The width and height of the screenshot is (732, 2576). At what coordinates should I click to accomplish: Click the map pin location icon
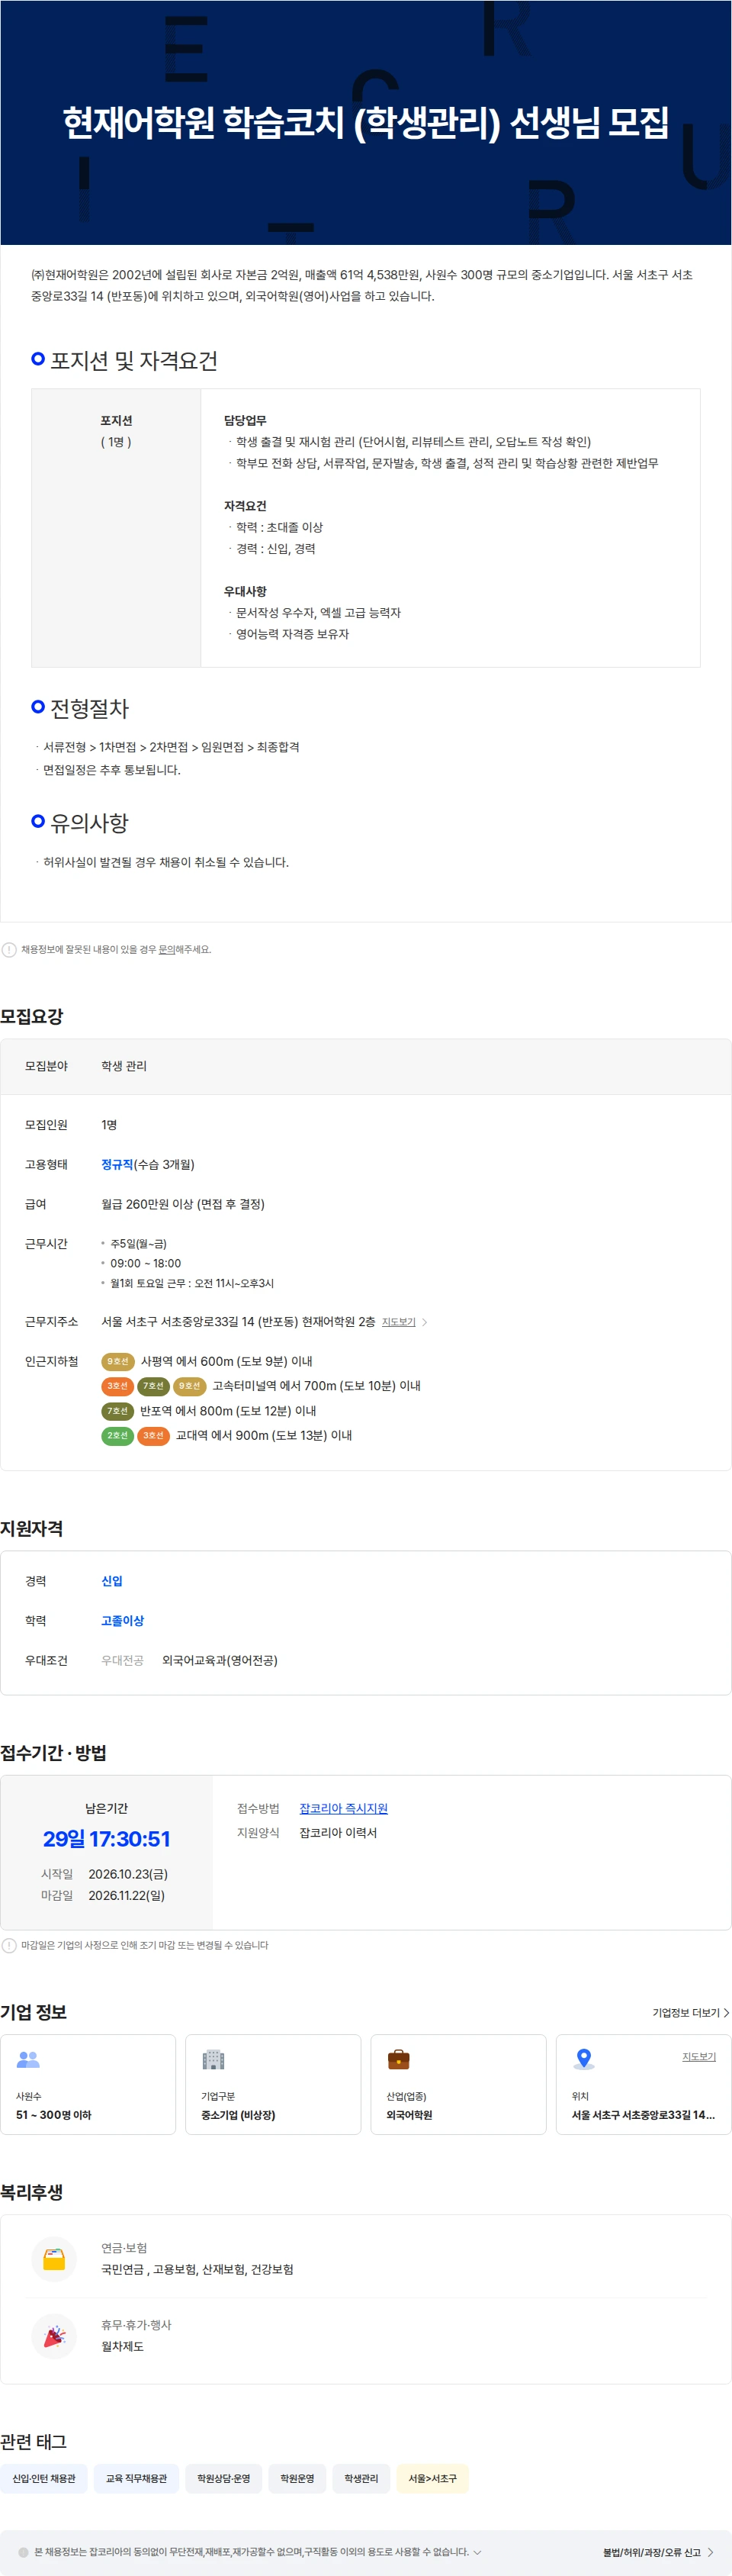[584, 2060]
